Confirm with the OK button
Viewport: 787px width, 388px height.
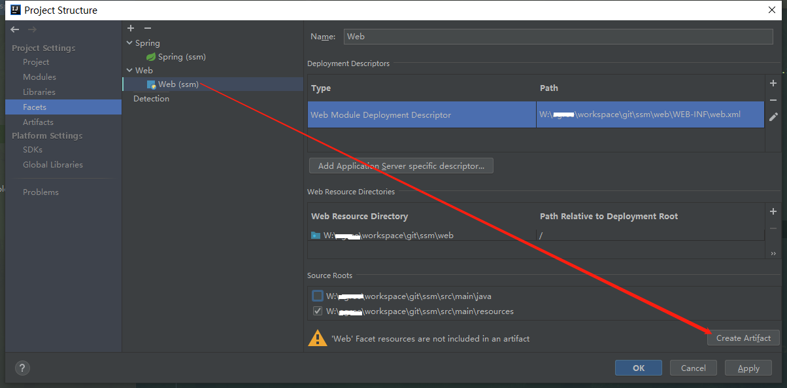639,368
